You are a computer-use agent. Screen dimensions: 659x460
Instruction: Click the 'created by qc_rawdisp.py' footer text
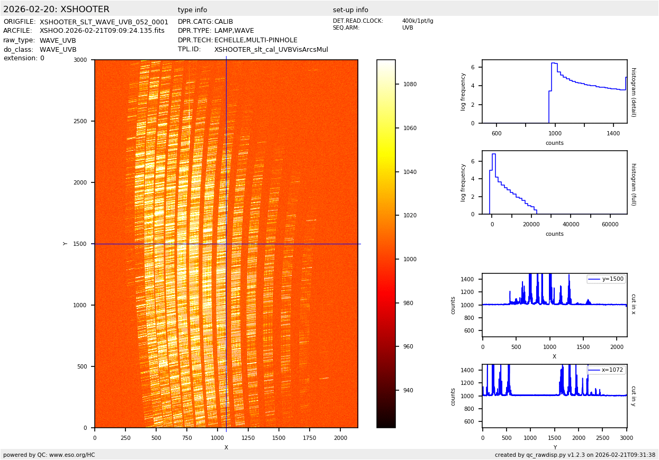(575, 455)
